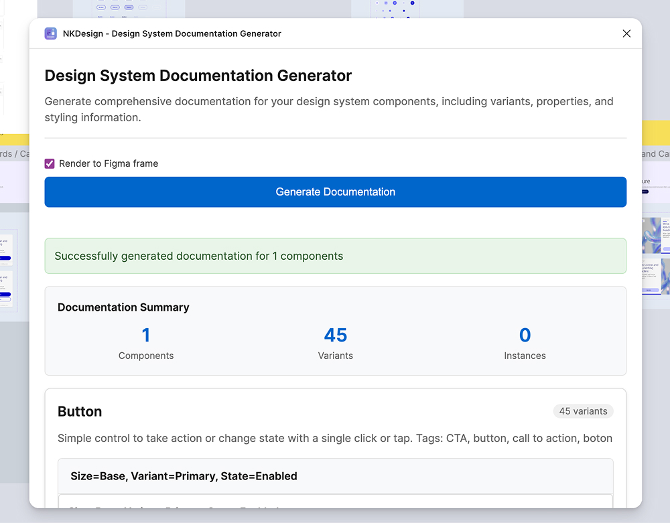The height and width of the screenshot is (523, 670).
Task: Click the Render to Figma frame label
Action: pyautogui.click(x=109, y=163)
